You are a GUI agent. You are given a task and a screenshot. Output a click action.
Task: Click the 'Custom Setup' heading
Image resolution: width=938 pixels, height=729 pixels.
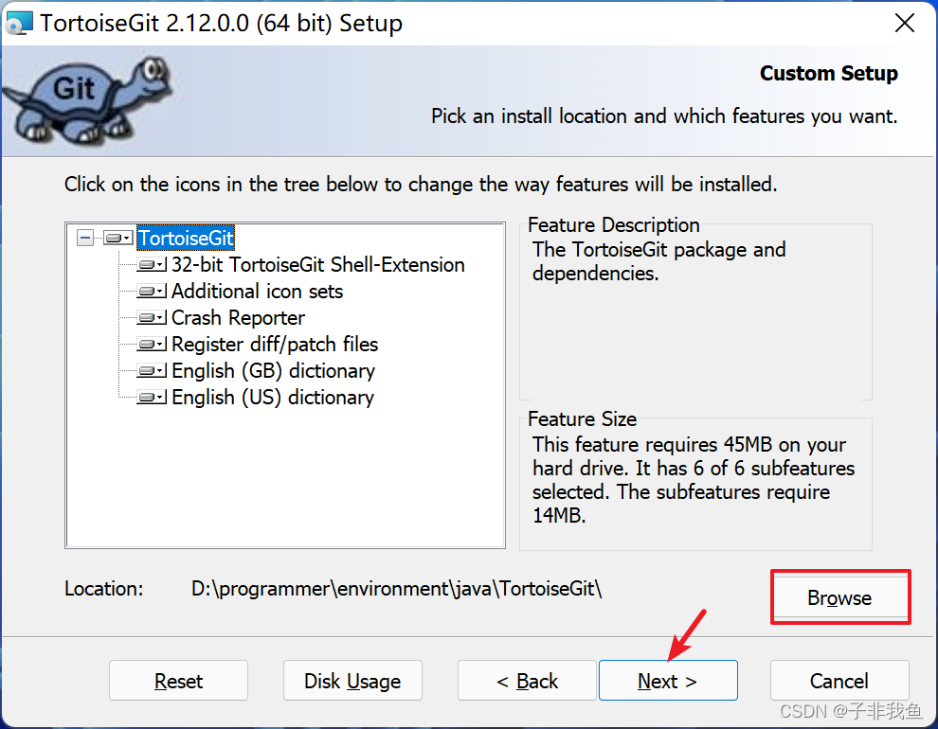point(828,73)
